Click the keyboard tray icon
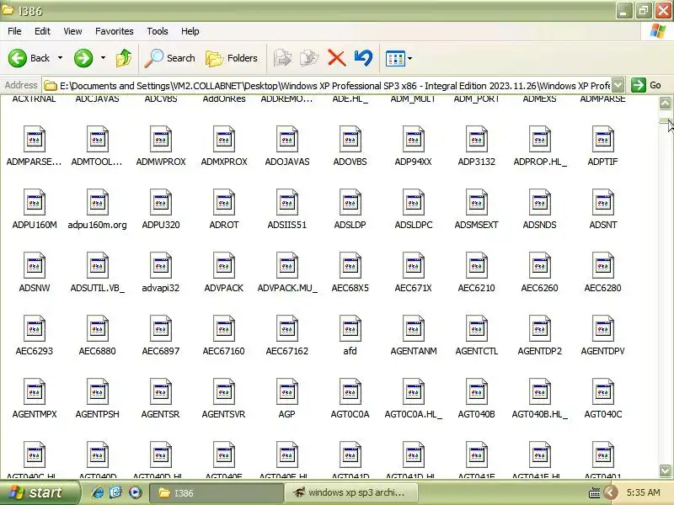 pyautogui.click(x=595, y=493)
